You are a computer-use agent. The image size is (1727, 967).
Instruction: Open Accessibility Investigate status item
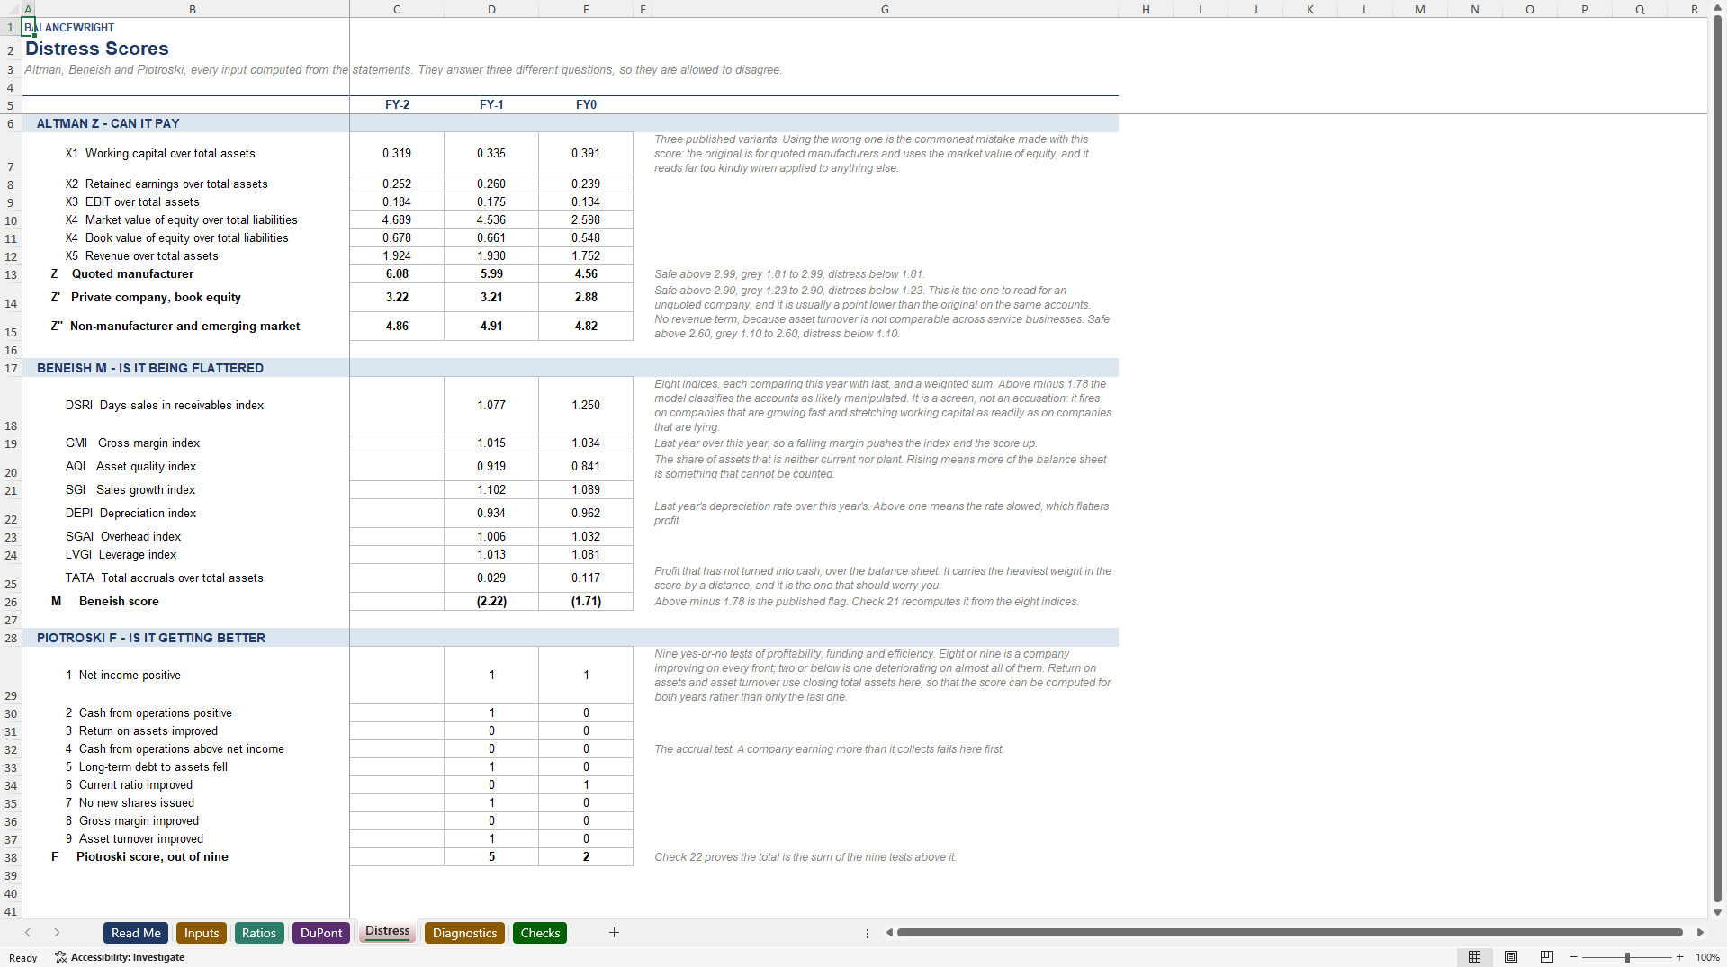click(120, 957)
